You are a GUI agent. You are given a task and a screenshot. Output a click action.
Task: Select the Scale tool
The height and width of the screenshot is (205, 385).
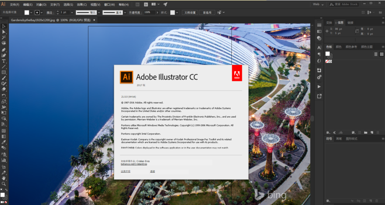coord(4,102)
